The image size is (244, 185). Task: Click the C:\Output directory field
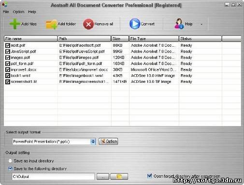[x=53, y=176]
